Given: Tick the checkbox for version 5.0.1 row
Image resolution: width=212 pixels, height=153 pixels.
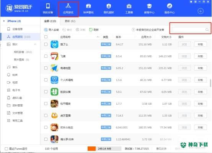Looking at the screenshot, I should [46, 92].
